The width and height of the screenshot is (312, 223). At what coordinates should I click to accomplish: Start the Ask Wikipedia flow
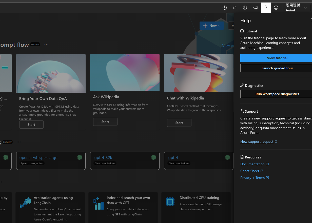(x=105, y=122)
